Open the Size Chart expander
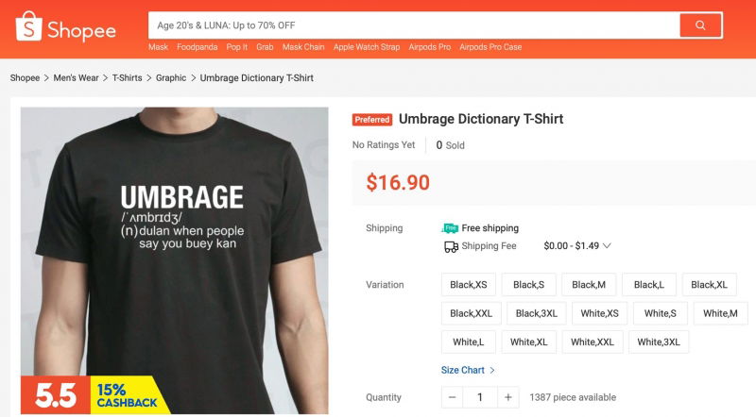Image resolution: width=756 pixels, height=417 pixels. (x=468, y=370)
